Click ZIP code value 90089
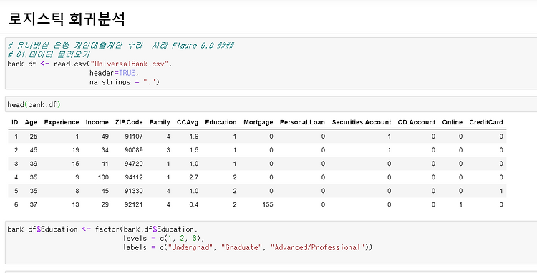This screenshot has width=537, height=273. coord(134,150)
